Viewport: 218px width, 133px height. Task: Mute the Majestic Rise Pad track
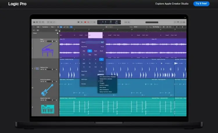(41, 100)
